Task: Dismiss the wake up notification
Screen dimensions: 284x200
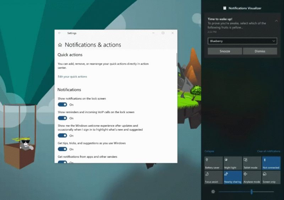Action: click(x=260, y=51)
